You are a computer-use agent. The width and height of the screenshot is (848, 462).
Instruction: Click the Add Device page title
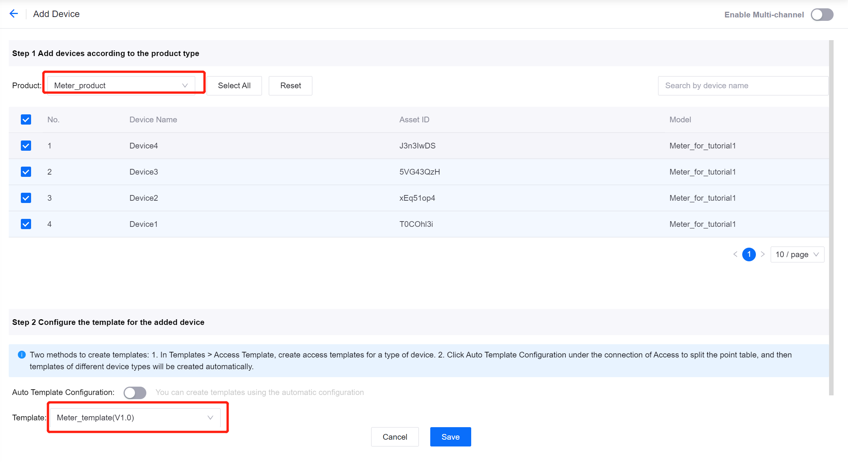[56, 14]
